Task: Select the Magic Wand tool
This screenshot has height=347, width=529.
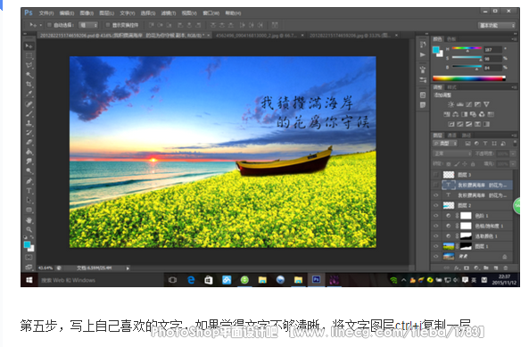Action: point(29,75)
